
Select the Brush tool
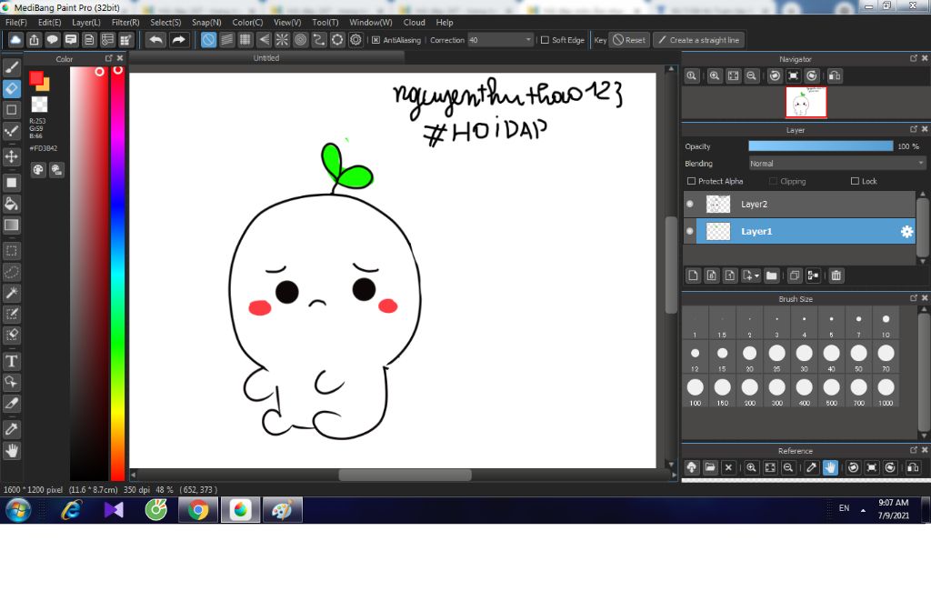(x=11, y=67)
